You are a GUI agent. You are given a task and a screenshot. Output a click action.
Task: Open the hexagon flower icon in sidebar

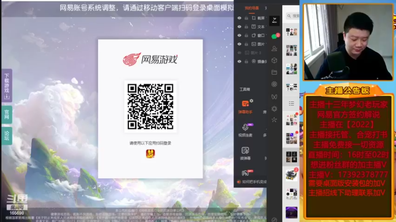pyautogui.click(x=274, y=109)
